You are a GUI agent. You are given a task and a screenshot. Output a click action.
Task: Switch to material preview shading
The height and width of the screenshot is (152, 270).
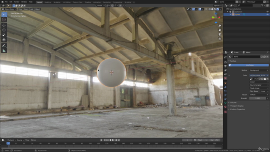(215, 9)
